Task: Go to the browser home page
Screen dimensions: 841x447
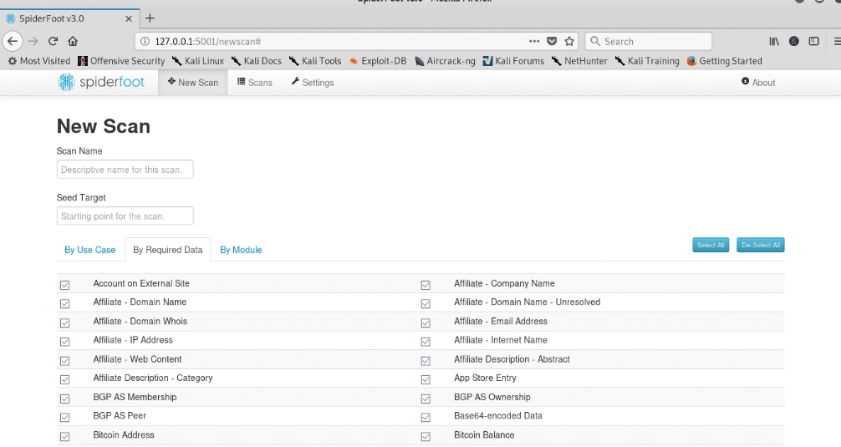Action: coord(73,41)
